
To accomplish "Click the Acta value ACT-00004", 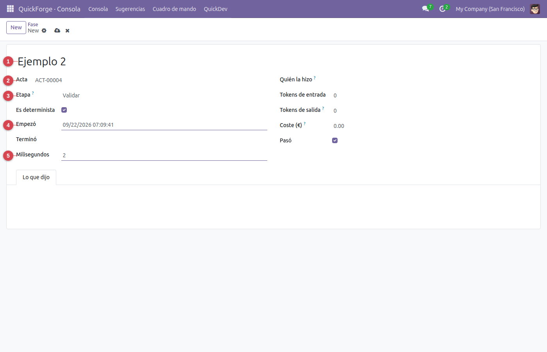I will (x=48, y=80).
